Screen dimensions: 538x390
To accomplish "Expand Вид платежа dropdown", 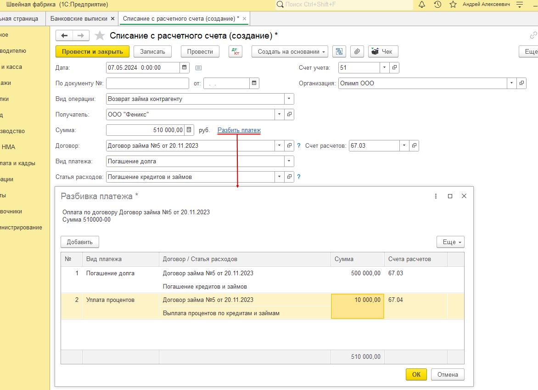I will [x=289, y=161].
